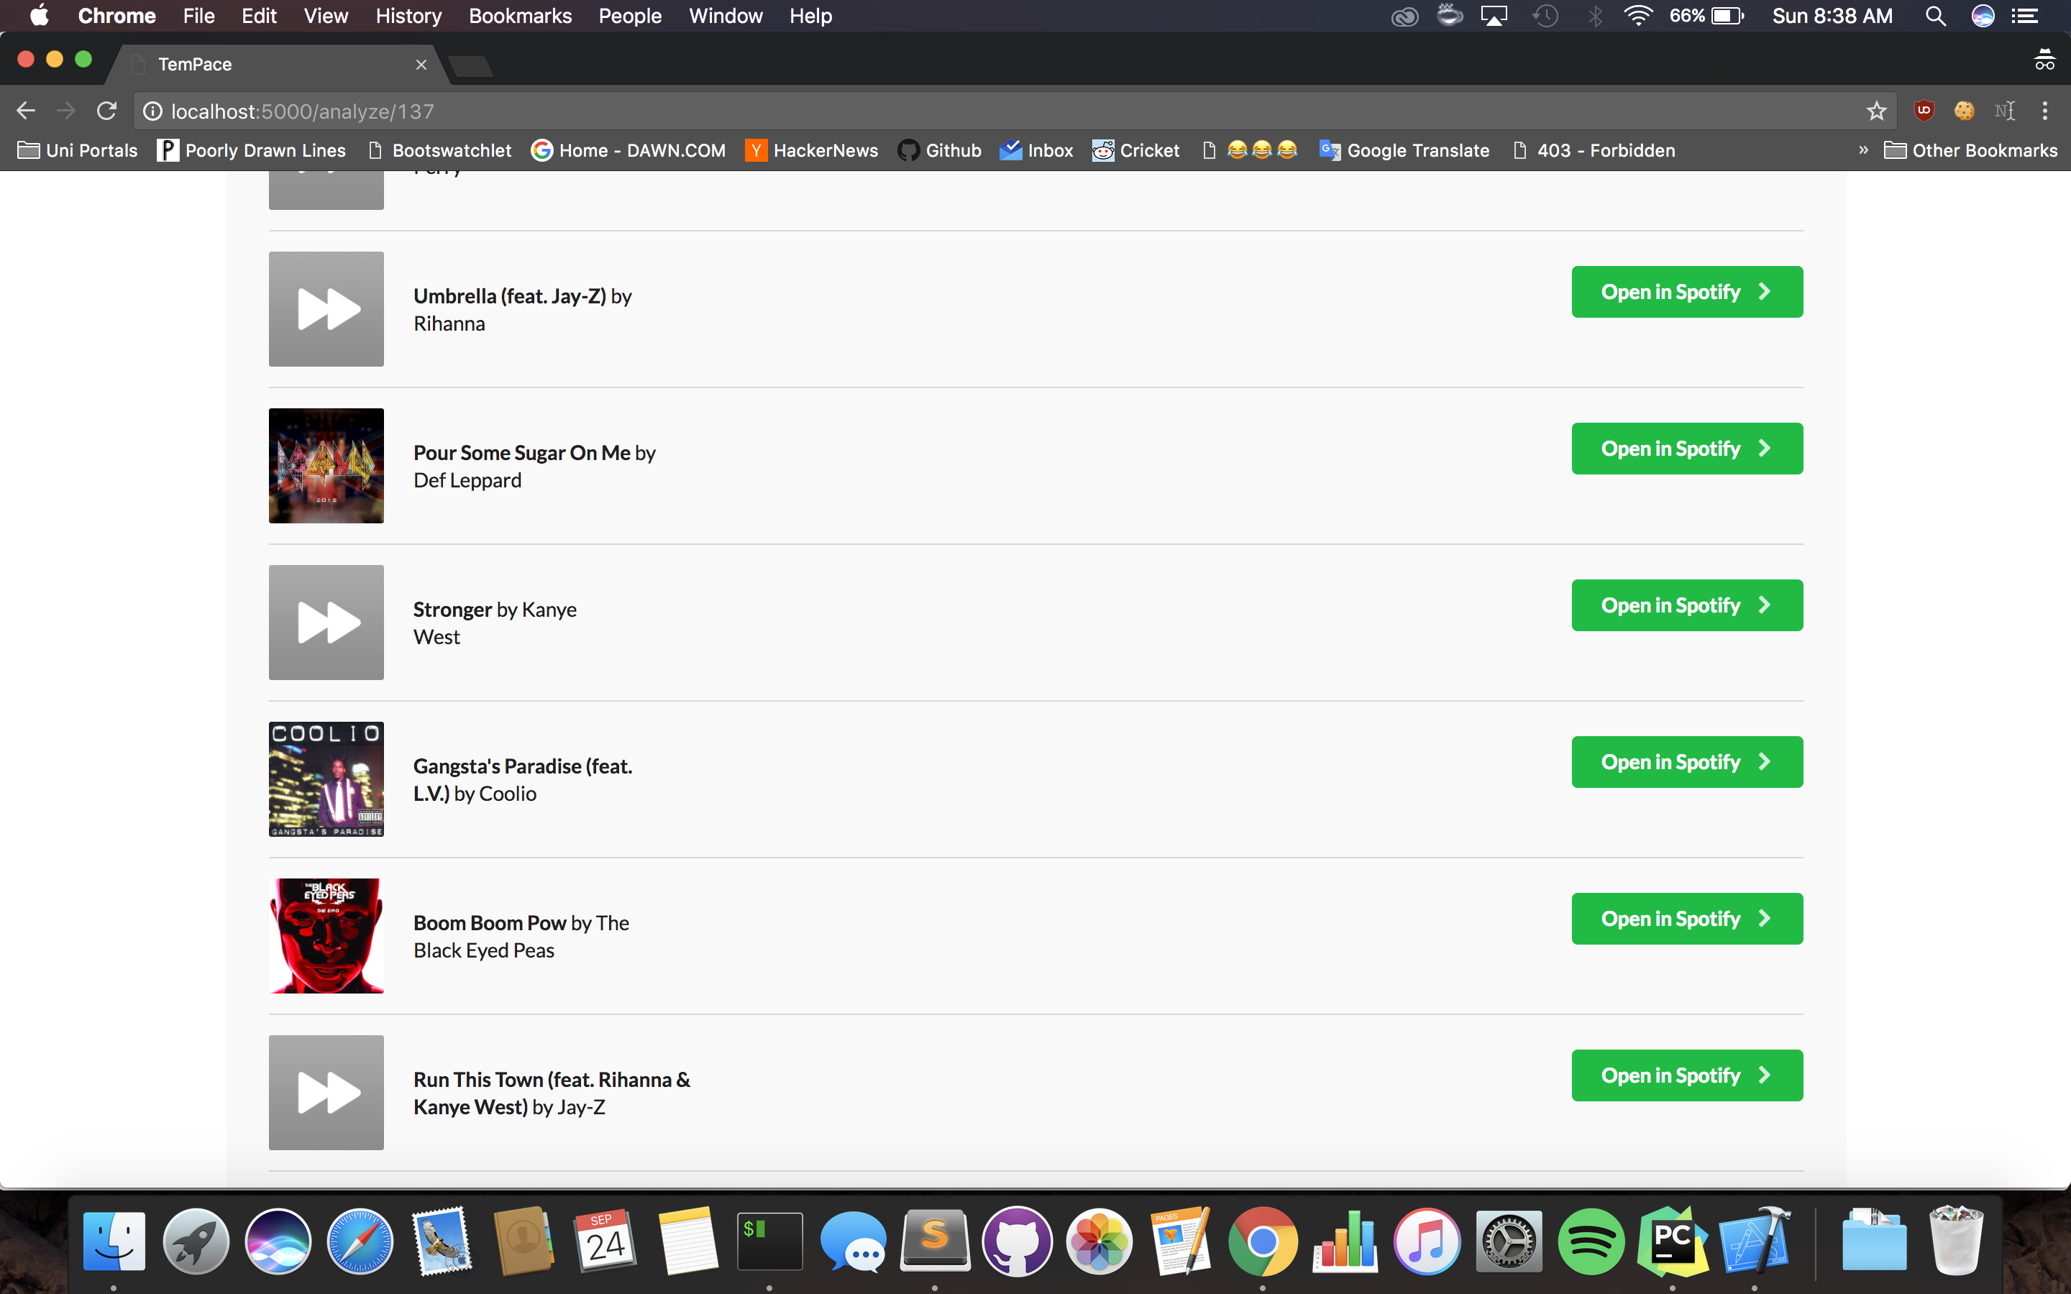
Task: Click the HackerNews bookmark
Action: (x=811, y=151)
